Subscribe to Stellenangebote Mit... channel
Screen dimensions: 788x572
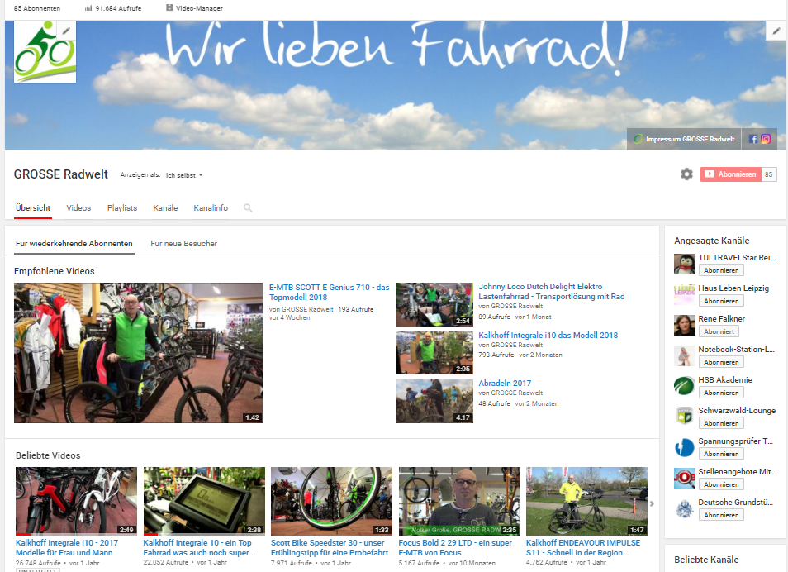coord(721,484)
